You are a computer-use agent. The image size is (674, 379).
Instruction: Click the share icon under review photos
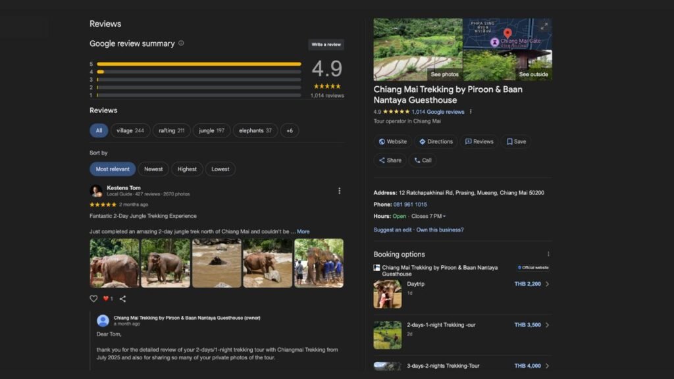tap(122, 299)
